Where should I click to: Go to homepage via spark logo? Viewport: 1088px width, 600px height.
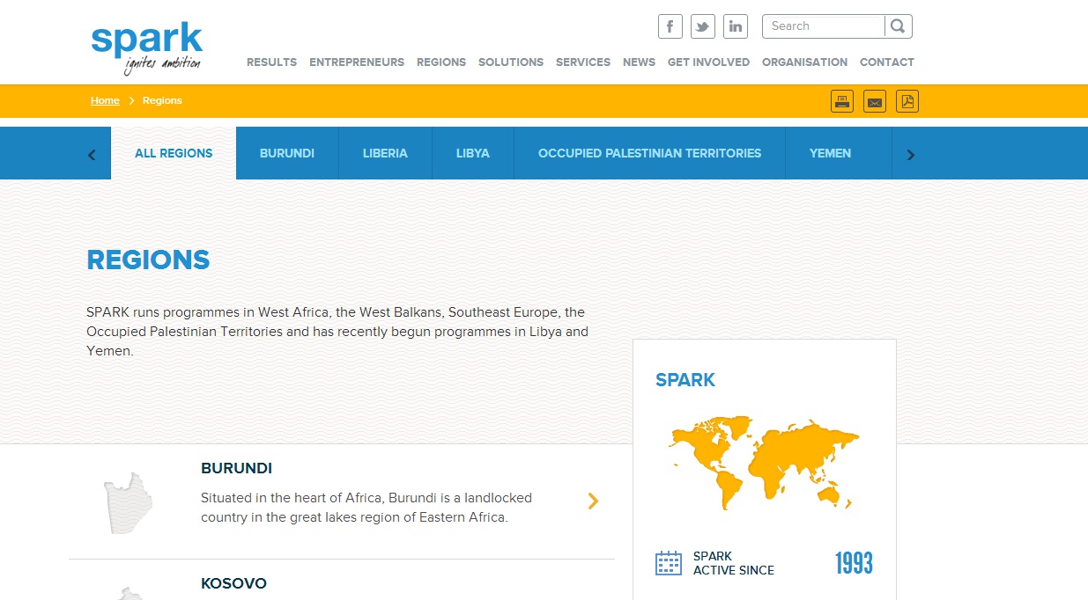[x=147, y=48]
